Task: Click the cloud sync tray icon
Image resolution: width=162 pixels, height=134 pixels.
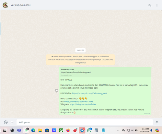Action: [123, 130]
